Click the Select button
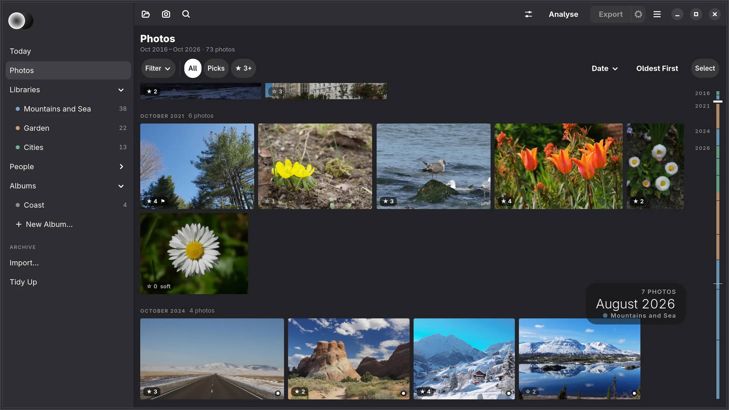The image size is (729, 410). [x=705, y=68]
